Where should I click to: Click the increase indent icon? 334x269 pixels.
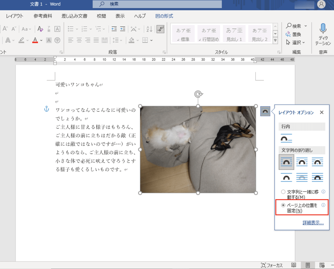click(123, 29)
